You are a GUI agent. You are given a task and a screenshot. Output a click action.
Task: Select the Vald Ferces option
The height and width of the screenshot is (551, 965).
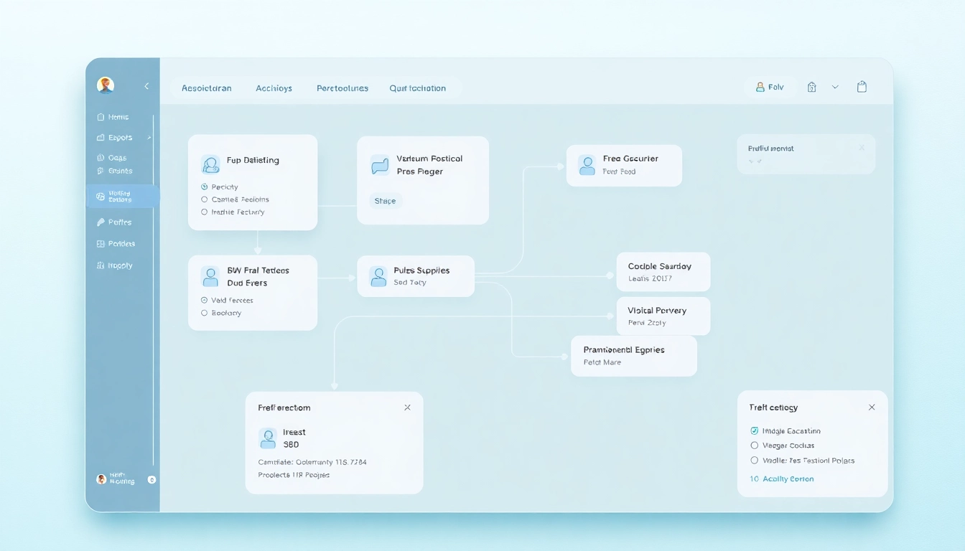205,300
